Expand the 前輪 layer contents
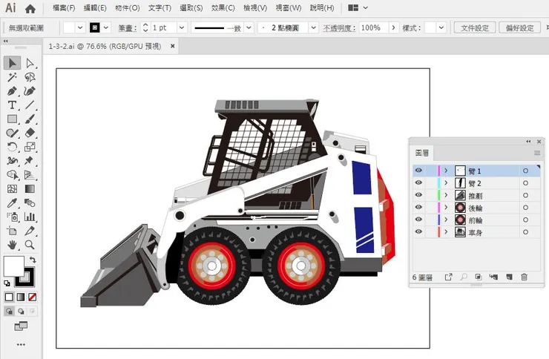 tap(446, 220)
